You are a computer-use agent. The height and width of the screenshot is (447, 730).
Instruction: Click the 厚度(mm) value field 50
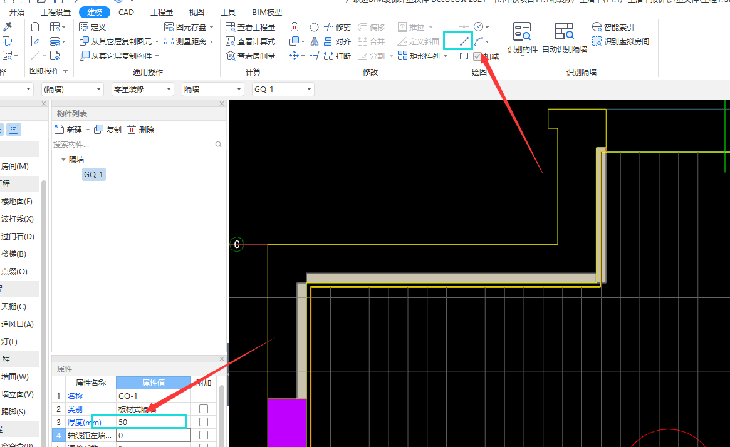tap(153, 423)
